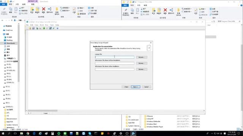
Task: Click the blue Help icon in Inno Setup toolbar
Action: point(57,28)
